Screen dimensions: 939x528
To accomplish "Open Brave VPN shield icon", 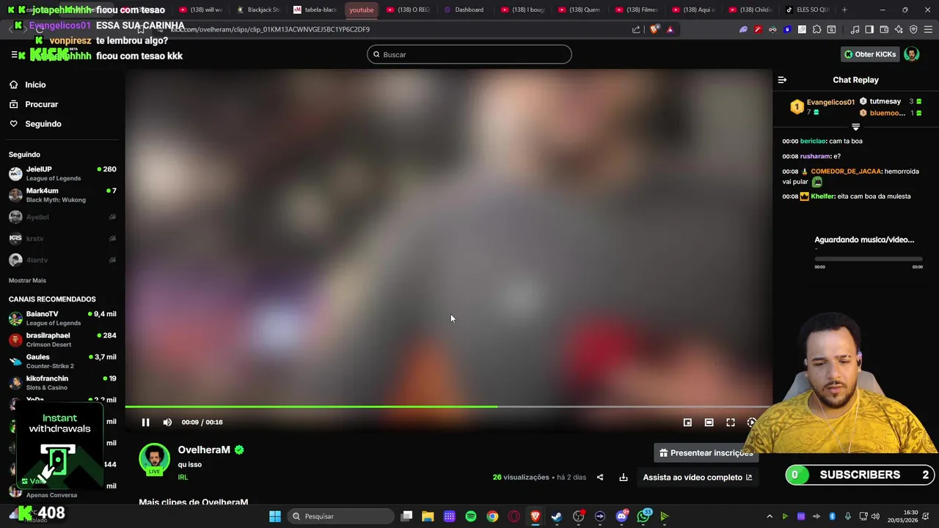I will (913, 29).
